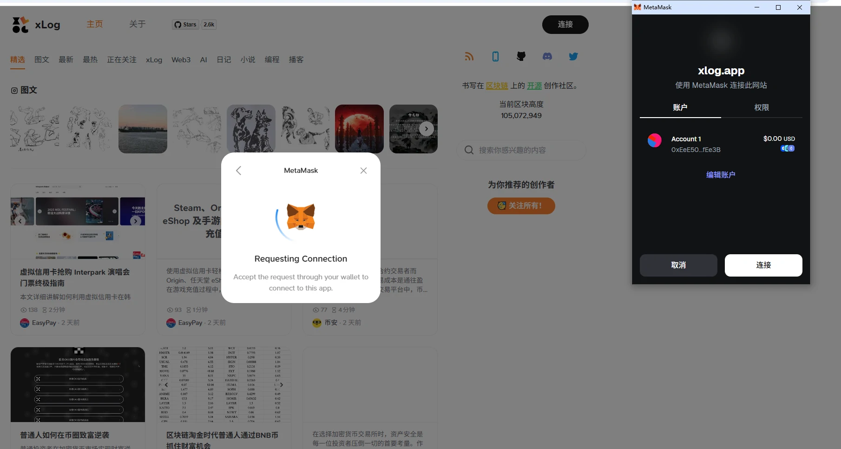Open the 主页 navigation item
Image resolution: width=841 pixels, height=449 pixels.
click(95, 24)
